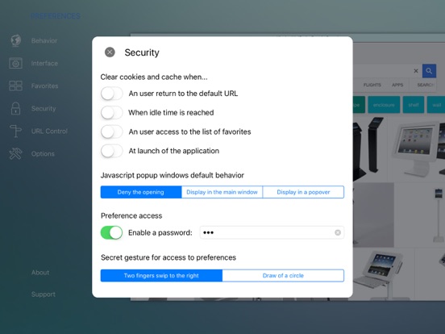Enable clearing when idle time is reached
This screenshot has height=334, width=445.
111,112
